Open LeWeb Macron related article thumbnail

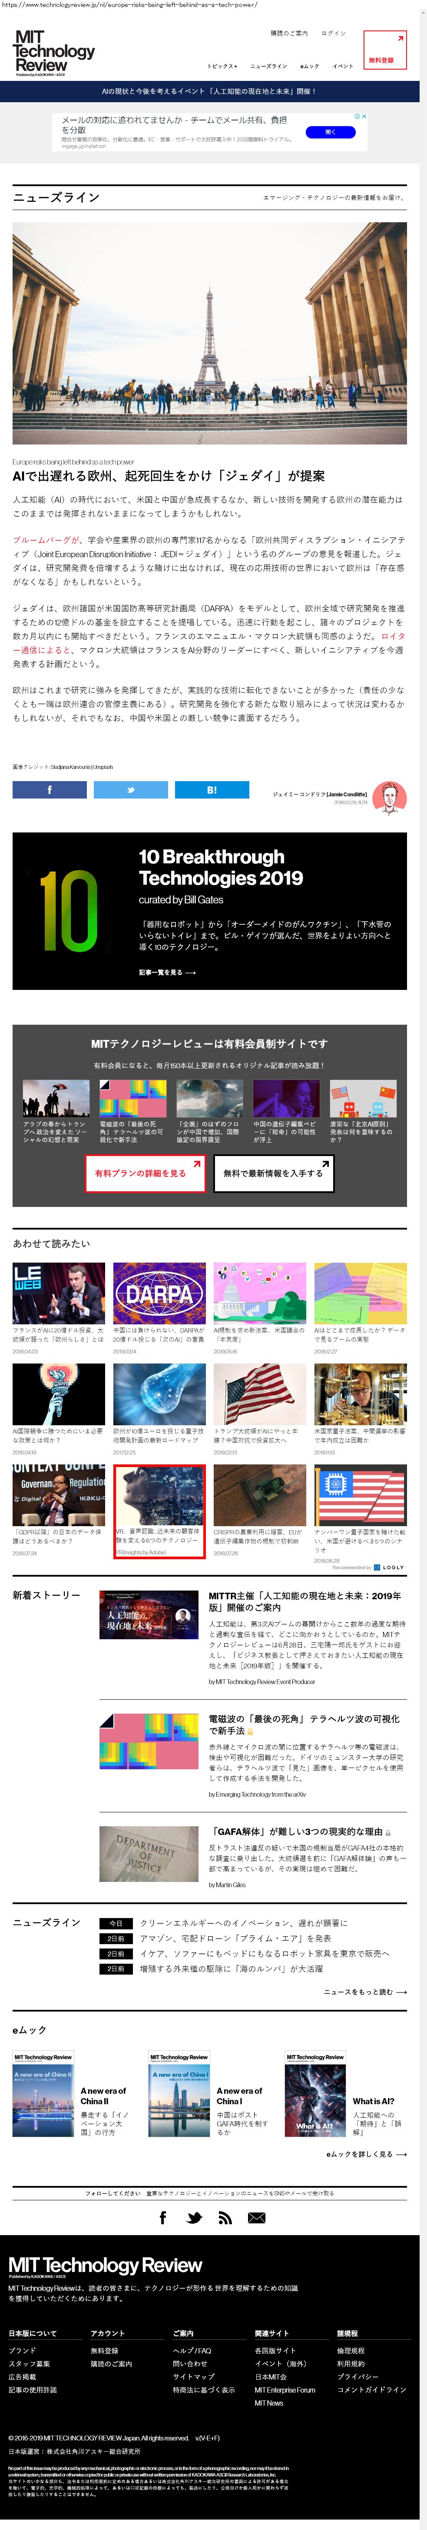click(59, 1293)
